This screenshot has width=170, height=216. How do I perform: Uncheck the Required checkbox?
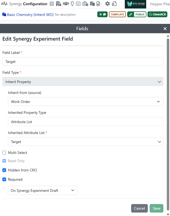4,179
